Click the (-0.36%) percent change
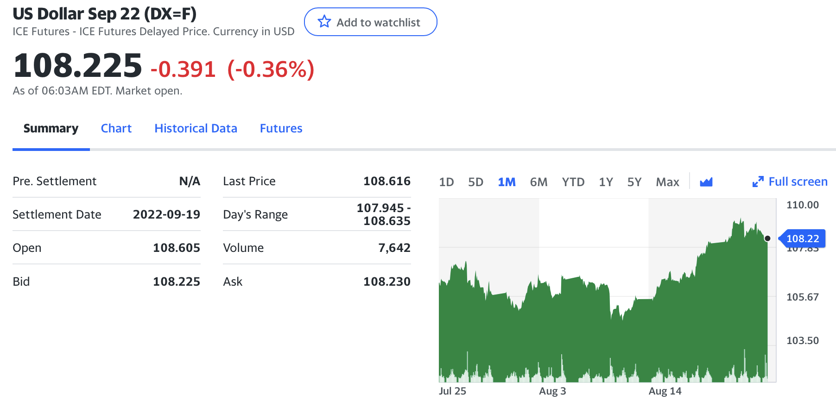Image resolution: width=836 pixels, height=401 pixels. 271,69
